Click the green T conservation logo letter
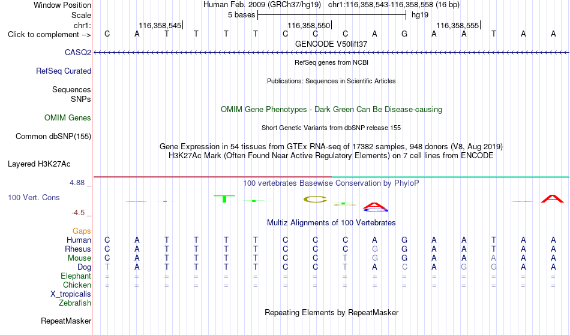 pyautogui.click(x=224, y=198)
